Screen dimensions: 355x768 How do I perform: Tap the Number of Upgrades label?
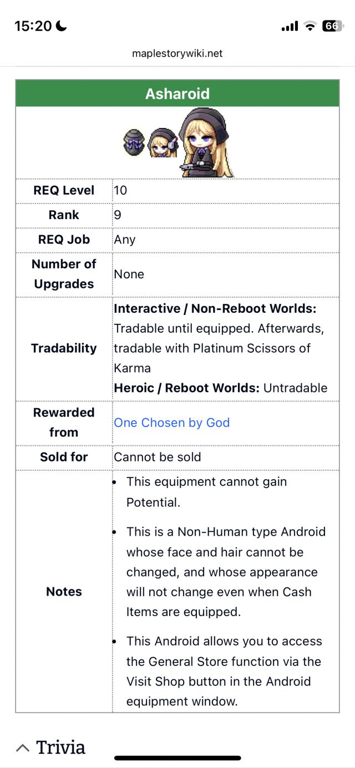[64, 274]
